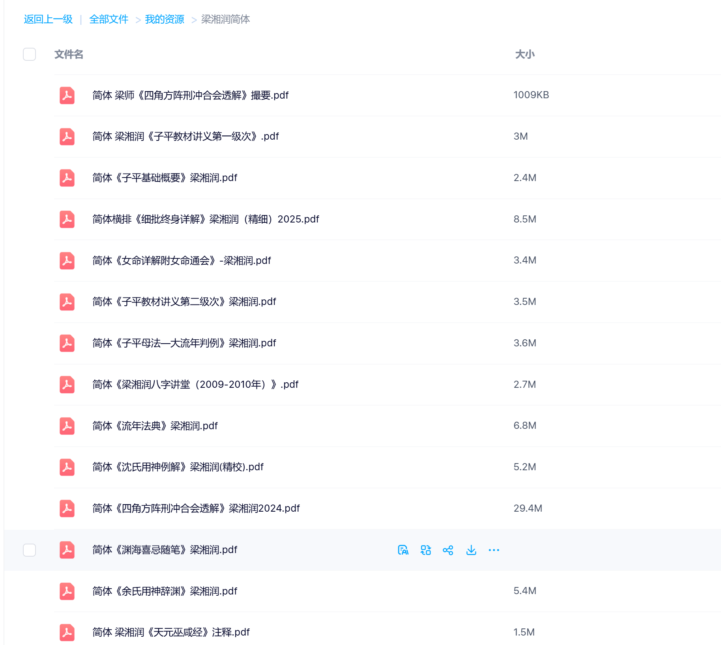Share the 渊海喜忌随笔 file
Viewport: 721px width, 645px height.
tap(448, 550)
